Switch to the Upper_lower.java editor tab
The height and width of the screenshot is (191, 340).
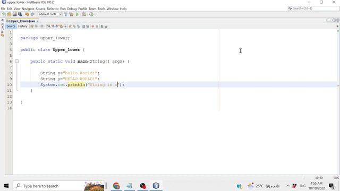coord(22,21)
